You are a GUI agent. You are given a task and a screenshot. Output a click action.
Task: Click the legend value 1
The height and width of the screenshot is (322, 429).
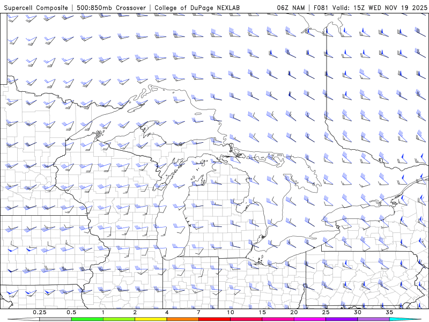click(x=103, y=312)
